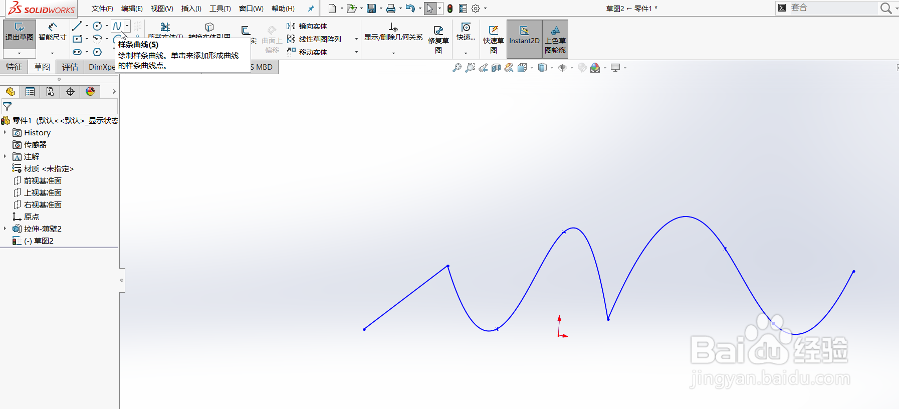Image resolution: width=899 pixels, height=409 pixels.
Task: Click the Save icon
Action: tap(371, 9)
